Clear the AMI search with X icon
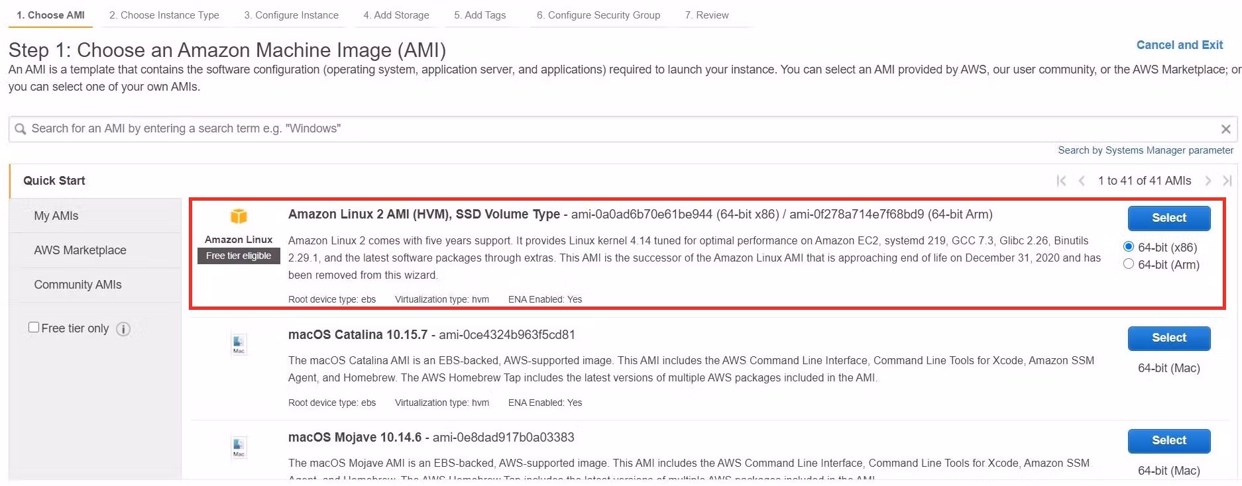Screen dimensions: 1242x486 coord(1225,129)
